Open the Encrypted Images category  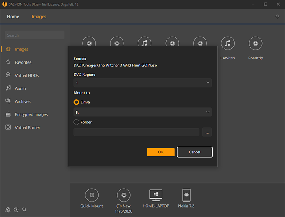tap(31, 114)
